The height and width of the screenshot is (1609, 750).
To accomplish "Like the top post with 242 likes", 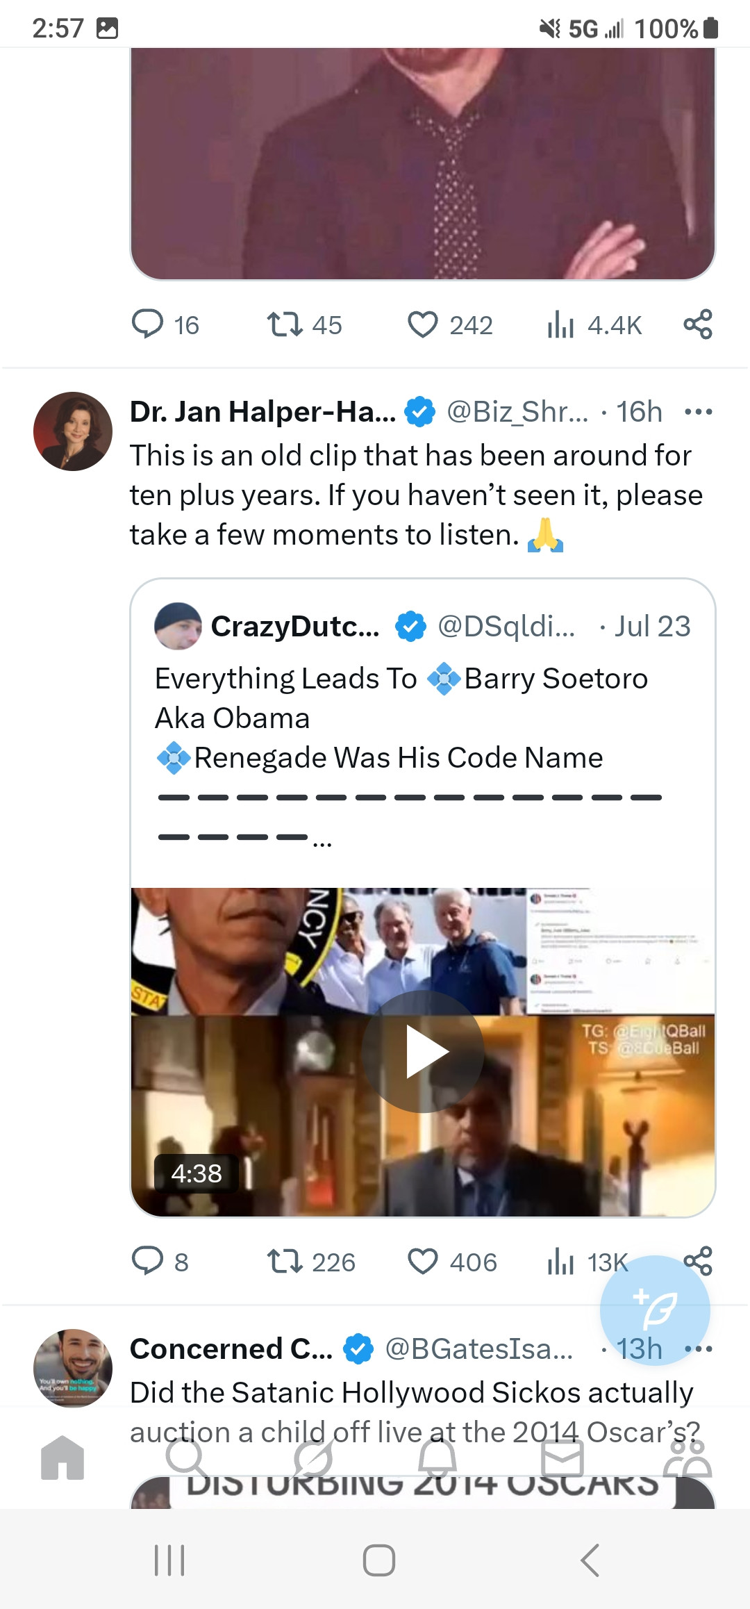I will [x=423, y=324].
